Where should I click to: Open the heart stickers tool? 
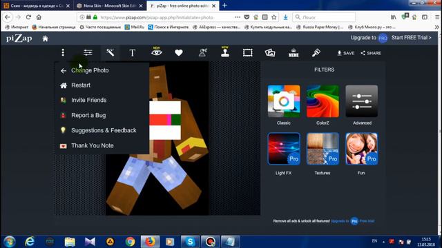point(179,52)
